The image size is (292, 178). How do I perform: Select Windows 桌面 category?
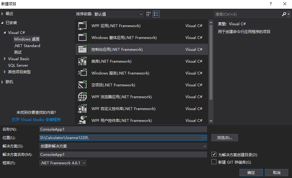27,39
